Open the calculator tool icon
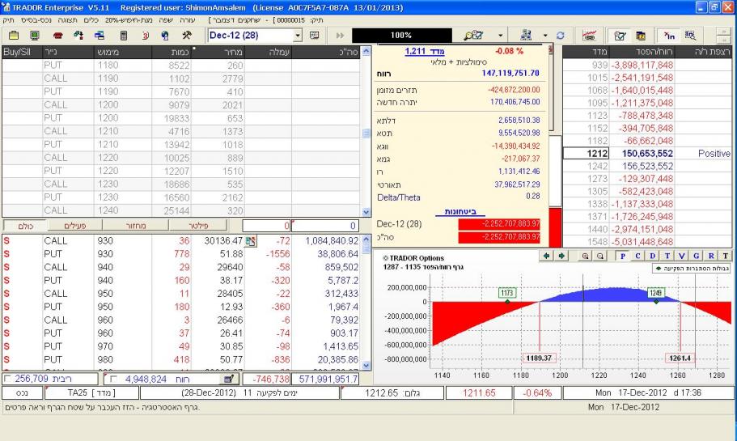Viewport: 737px width, 441px height. click(x=124, y=36)
